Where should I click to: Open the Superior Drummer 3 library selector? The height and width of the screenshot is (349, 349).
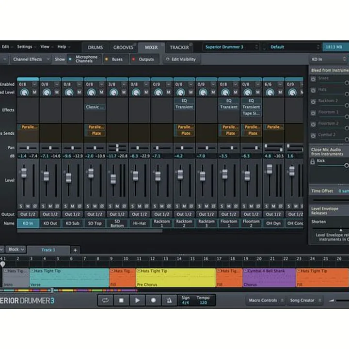coord(231,47)
